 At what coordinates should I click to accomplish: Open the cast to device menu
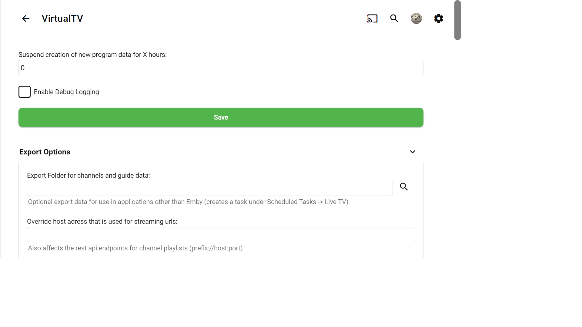click(x=372, y=18)
